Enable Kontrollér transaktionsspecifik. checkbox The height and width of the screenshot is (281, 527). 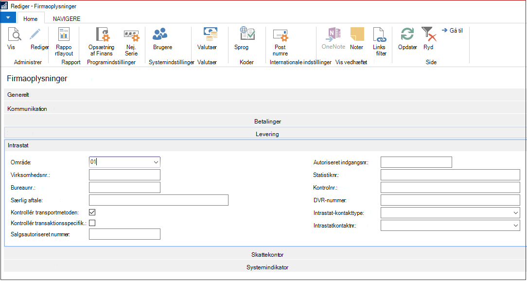pyautogui.click(x=92, y=223)
